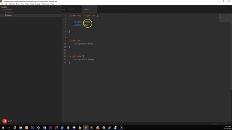Open Google Chrome from taskbar

point(104,127)
